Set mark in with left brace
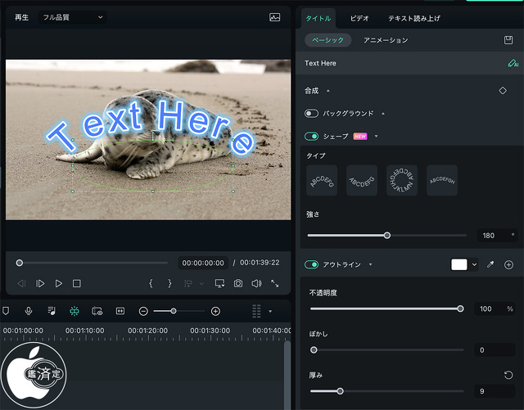This screenshot has height=410, width=524. 151,284
